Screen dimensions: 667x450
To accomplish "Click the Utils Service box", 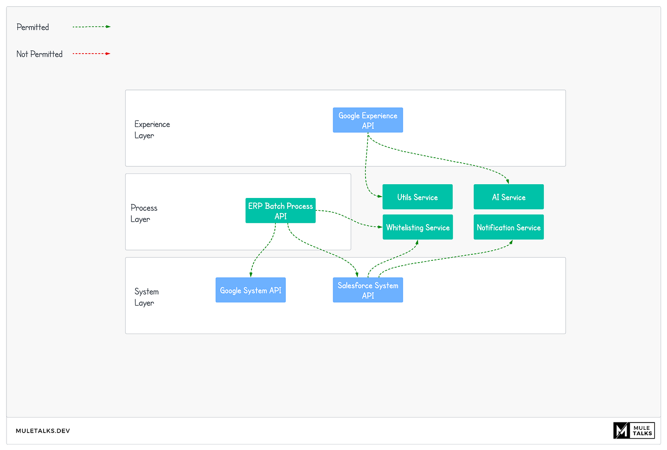I will tap(417, 197).
